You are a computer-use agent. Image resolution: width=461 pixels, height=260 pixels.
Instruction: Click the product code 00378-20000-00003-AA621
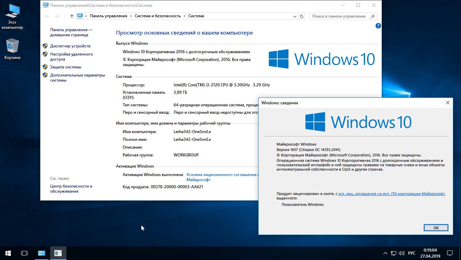click(177, 187)
